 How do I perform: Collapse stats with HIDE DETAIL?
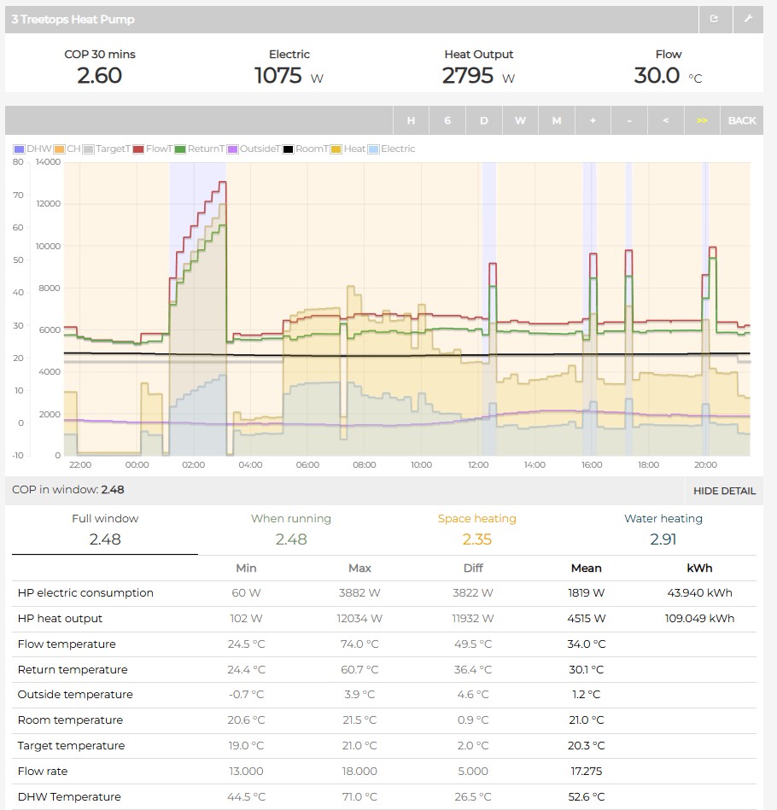[x=724, y=491]
